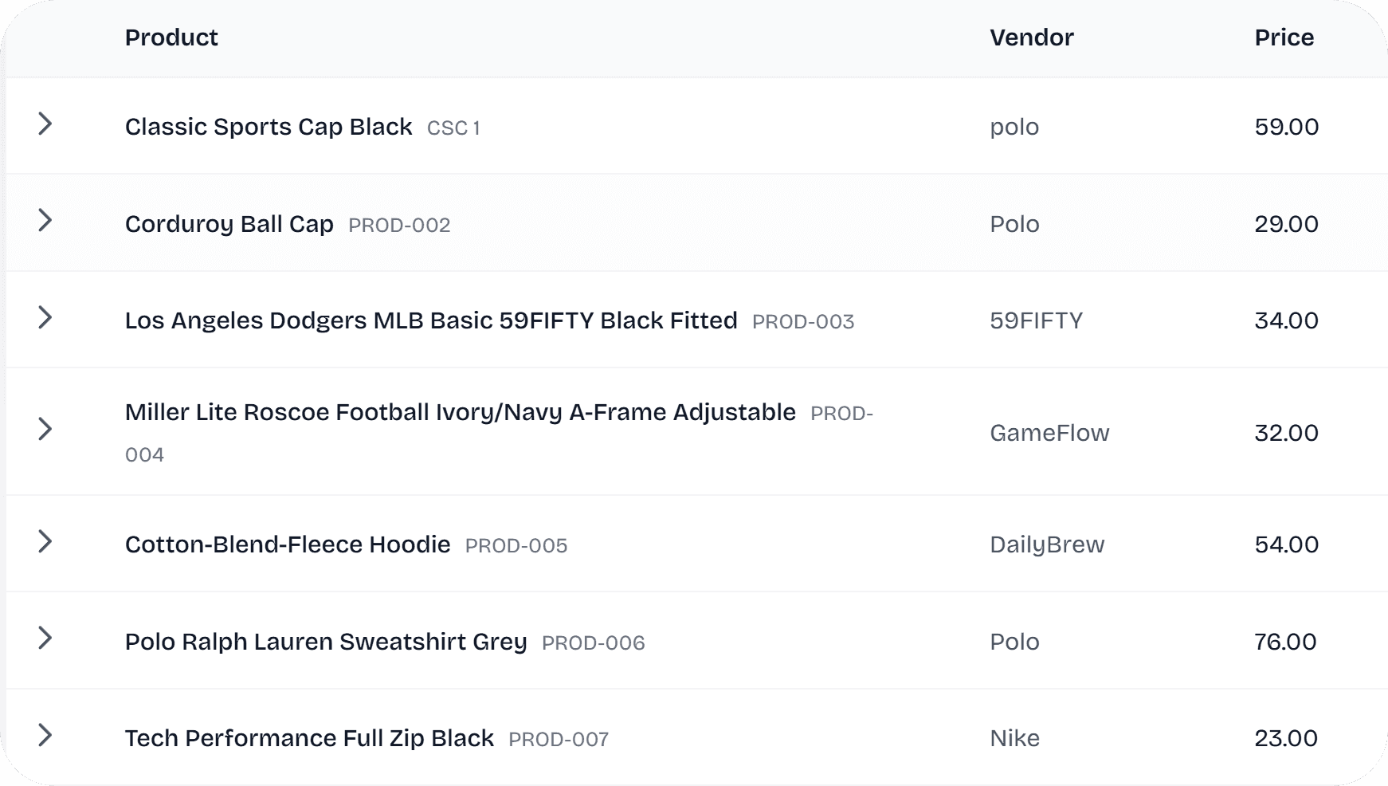
Task: Click the DailyBrew vendor cell
Action: pos(1046,544)
